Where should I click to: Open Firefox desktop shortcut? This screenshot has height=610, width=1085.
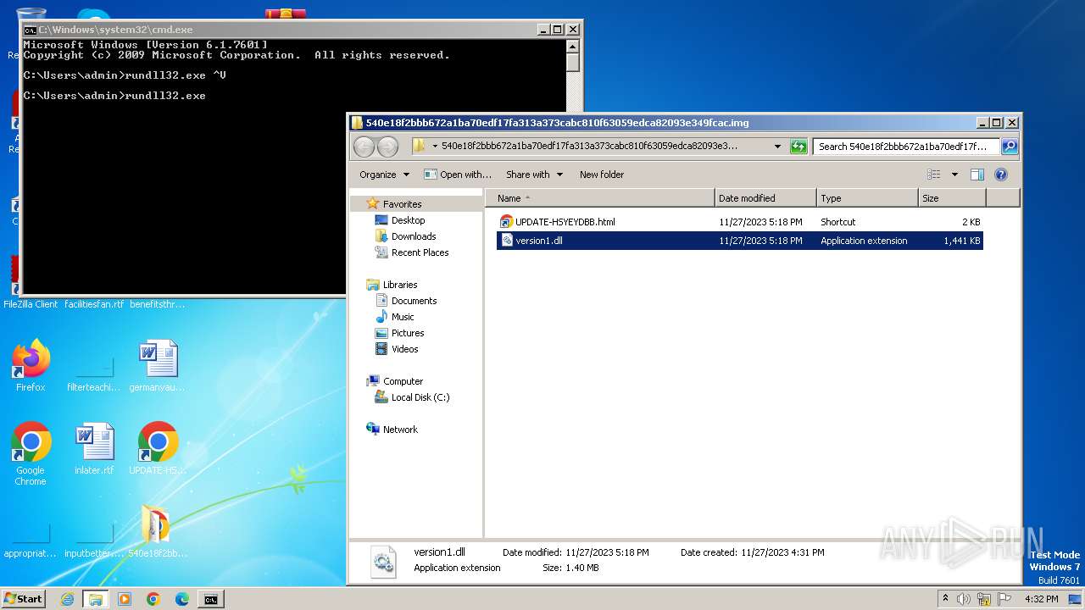point(31,366)
